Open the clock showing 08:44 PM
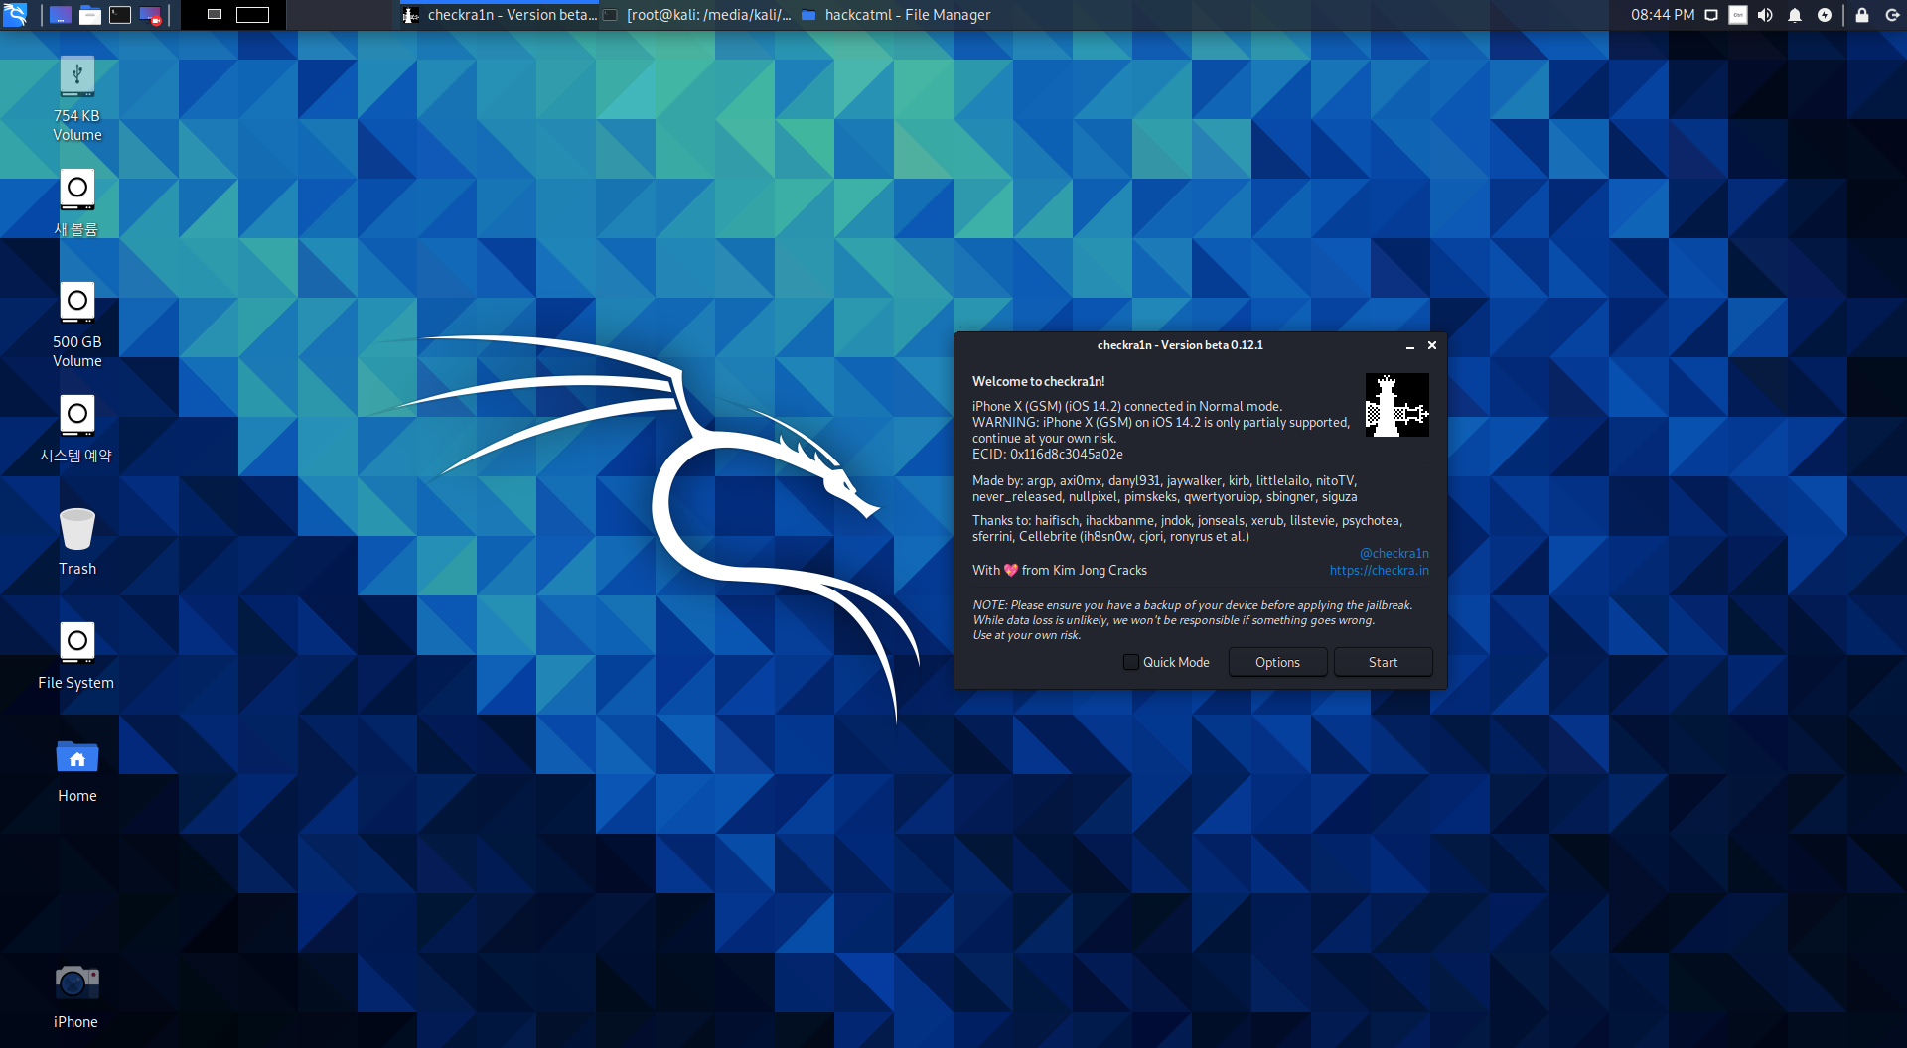This screenshot has width=1907, height=1048. 1663,15
